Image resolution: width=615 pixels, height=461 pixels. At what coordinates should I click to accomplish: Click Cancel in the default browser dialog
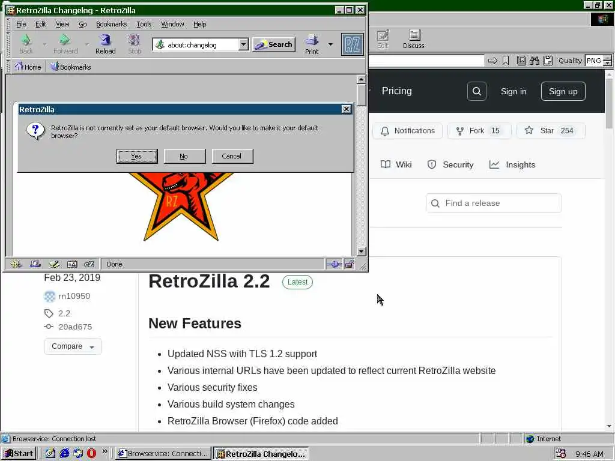232,156
